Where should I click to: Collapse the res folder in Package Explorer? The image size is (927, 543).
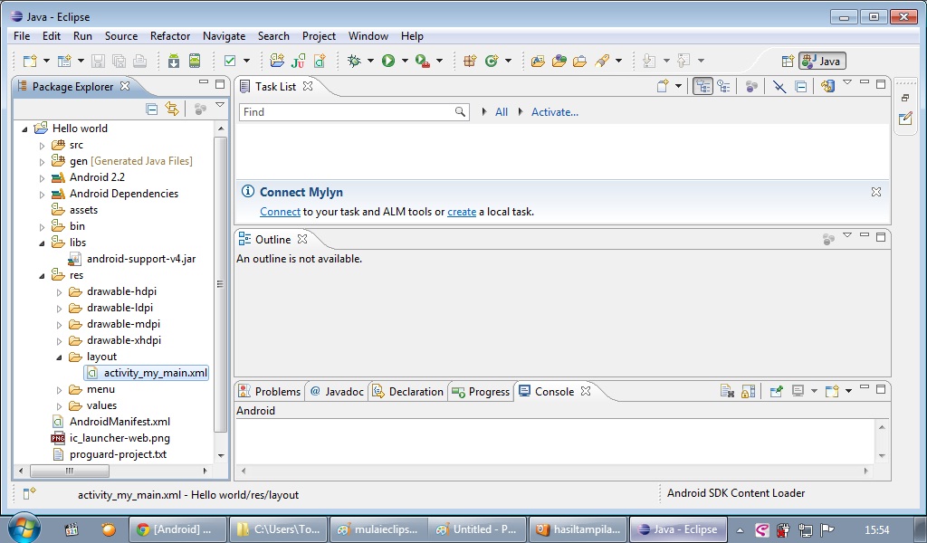41,275
